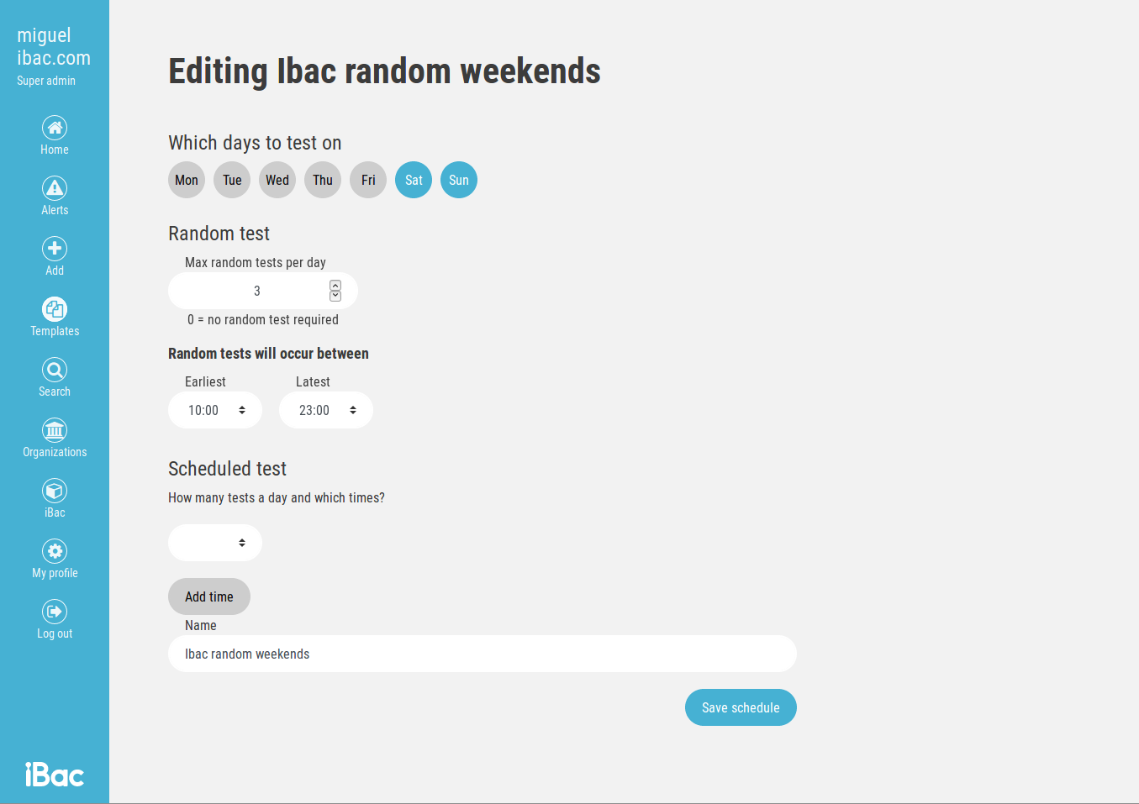Log out using the sidebar icon
1139x804 pixels.
[55, 612]
